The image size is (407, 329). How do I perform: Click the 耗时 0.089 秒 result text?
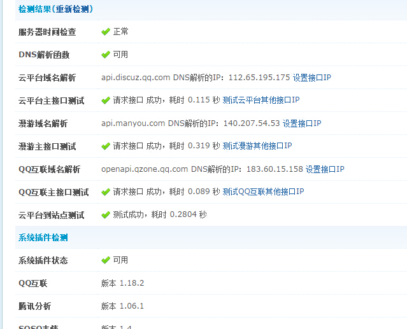click(194, 192)
